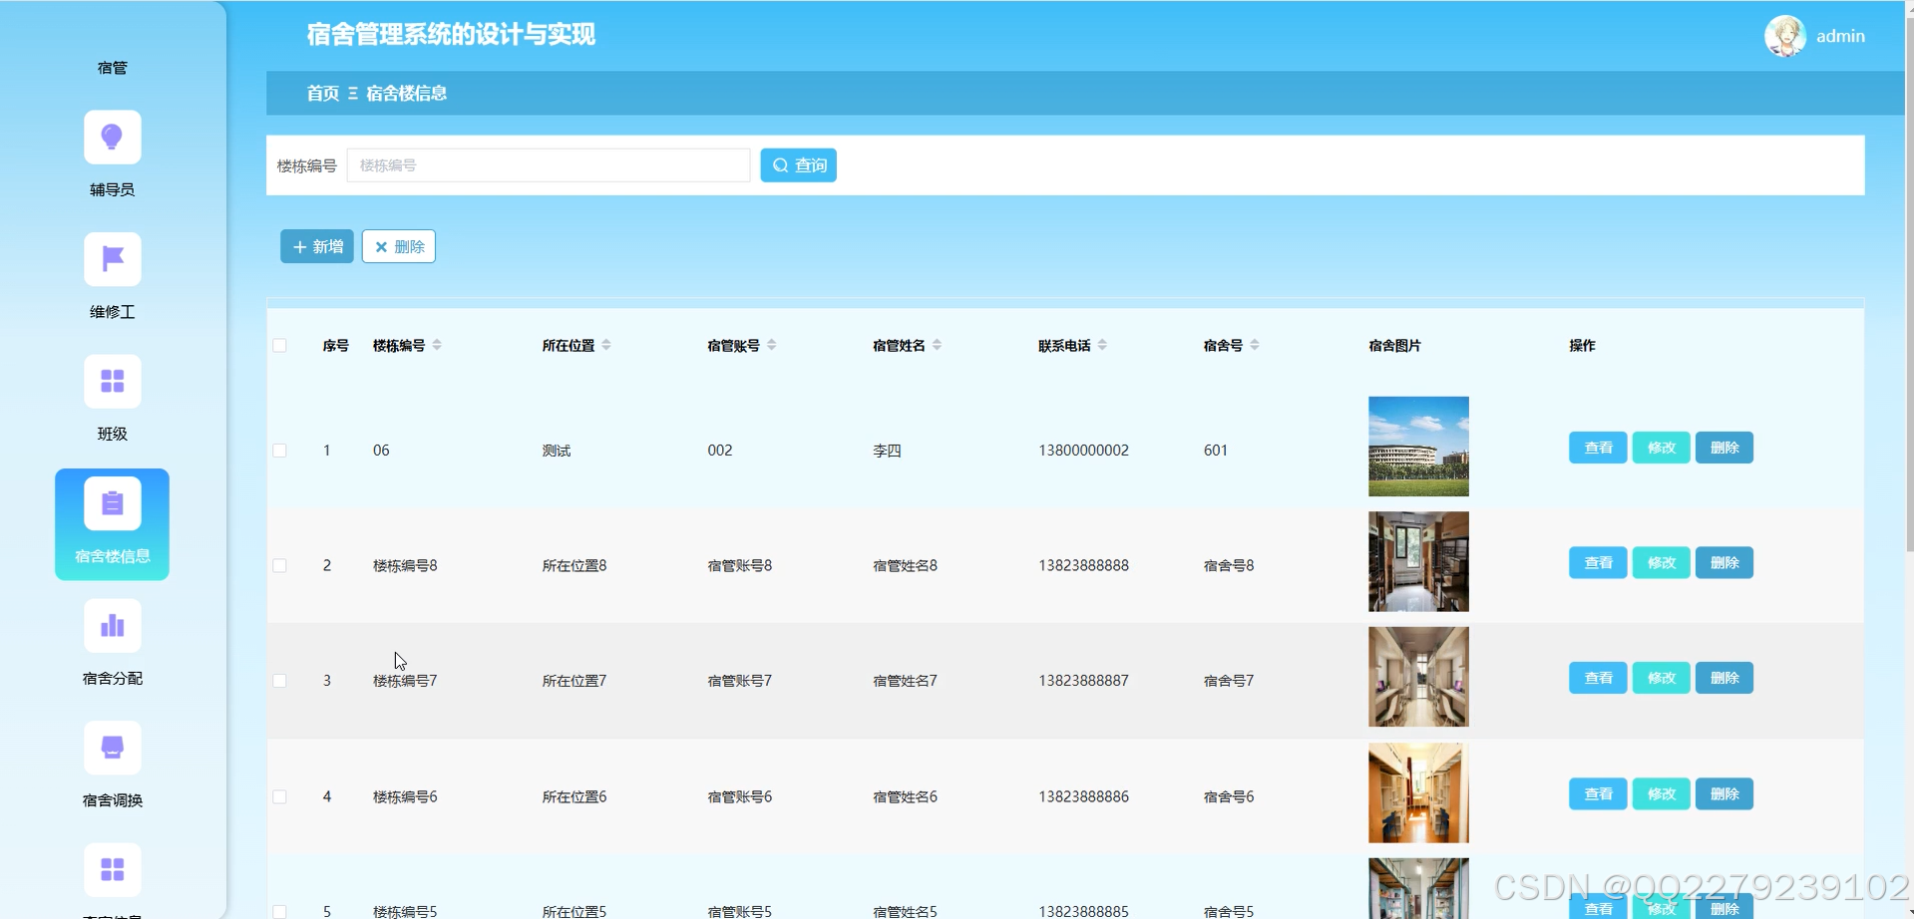Check the row 楼栋编号7

280,681
